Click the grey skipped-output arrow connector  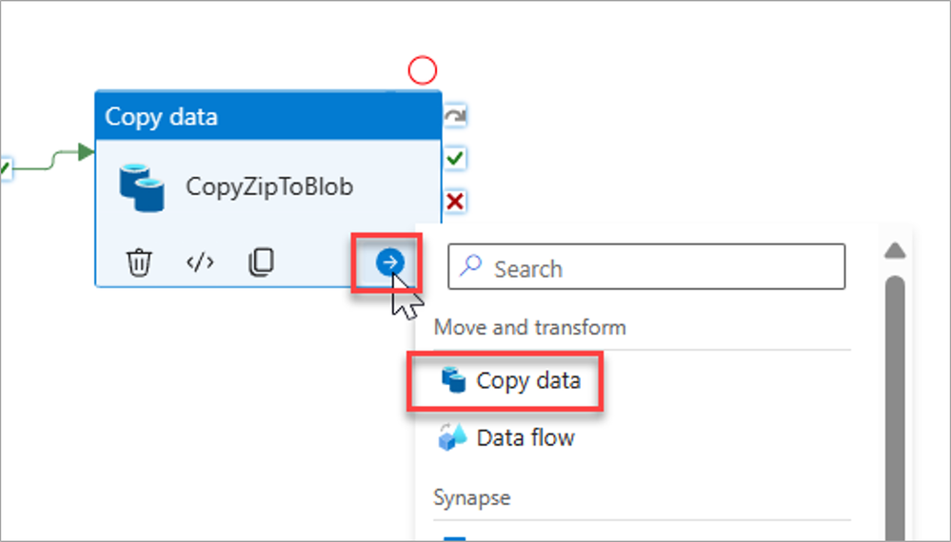[456, 117]
